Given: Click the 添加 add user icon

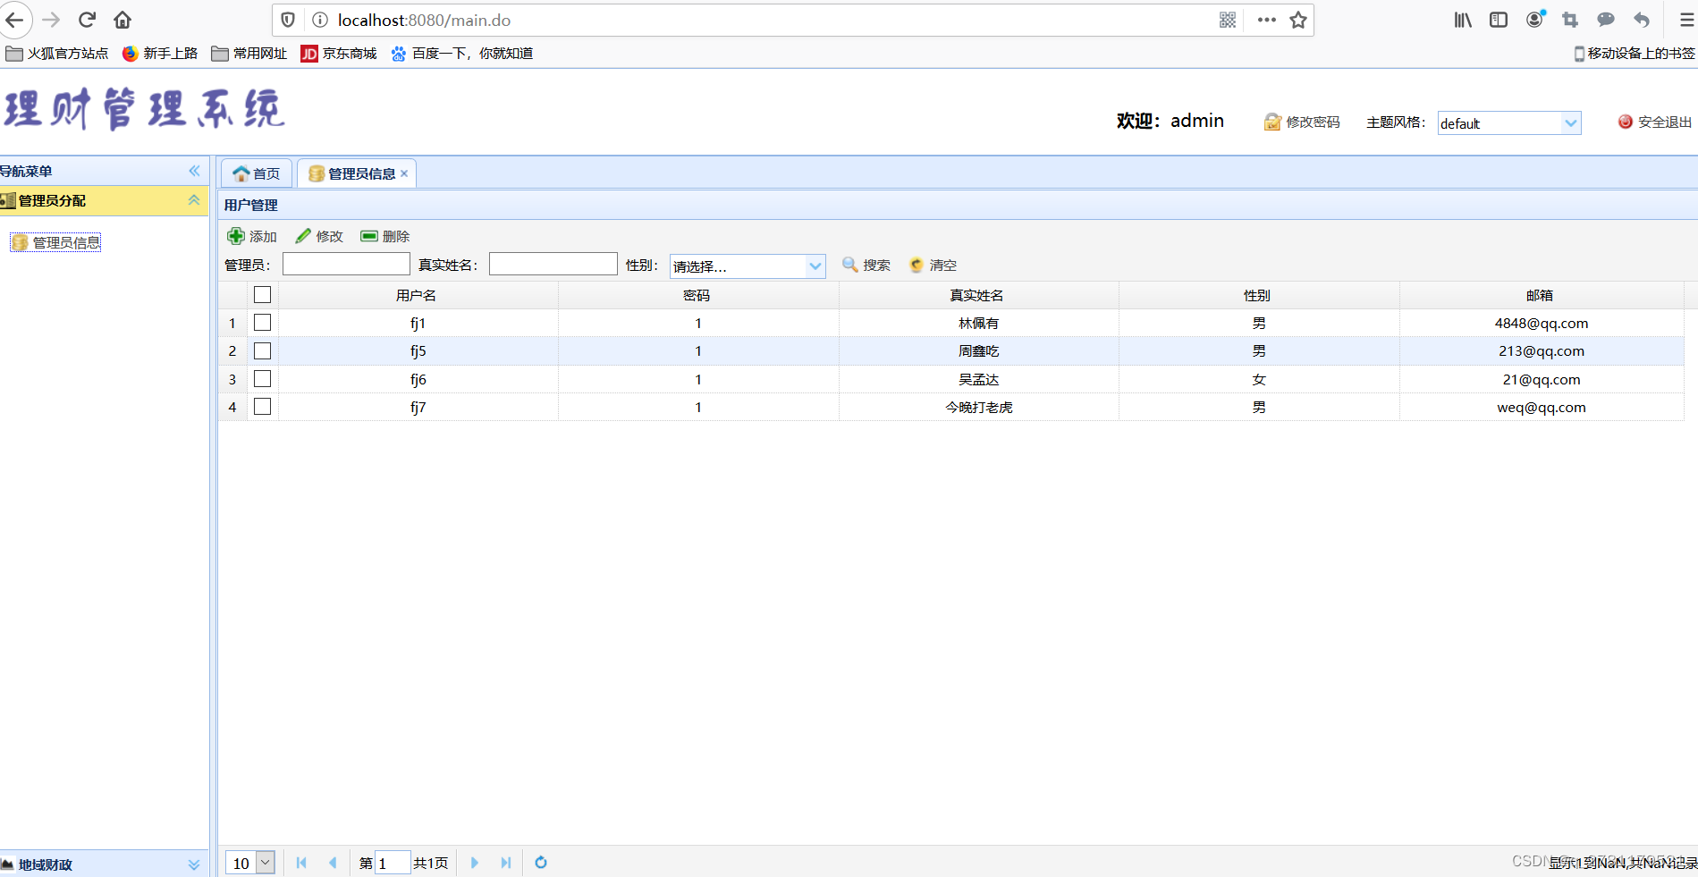Looking at the screenshot, I should 235,236.
